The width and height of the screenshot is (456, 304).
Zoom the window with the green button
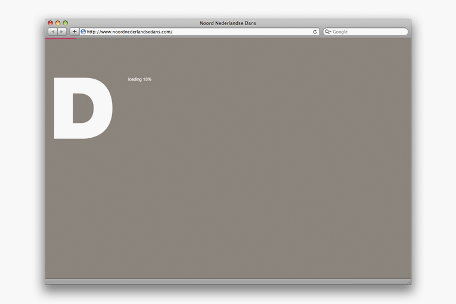click(x=66, y=23)
